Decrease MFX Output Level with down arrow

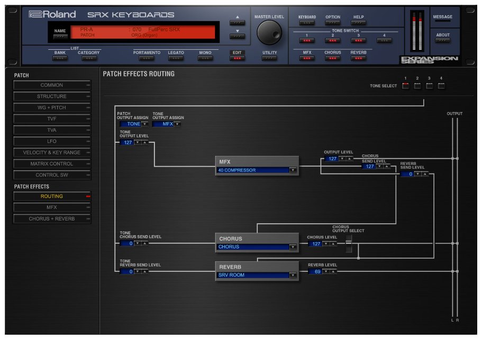tap(342, 159)
